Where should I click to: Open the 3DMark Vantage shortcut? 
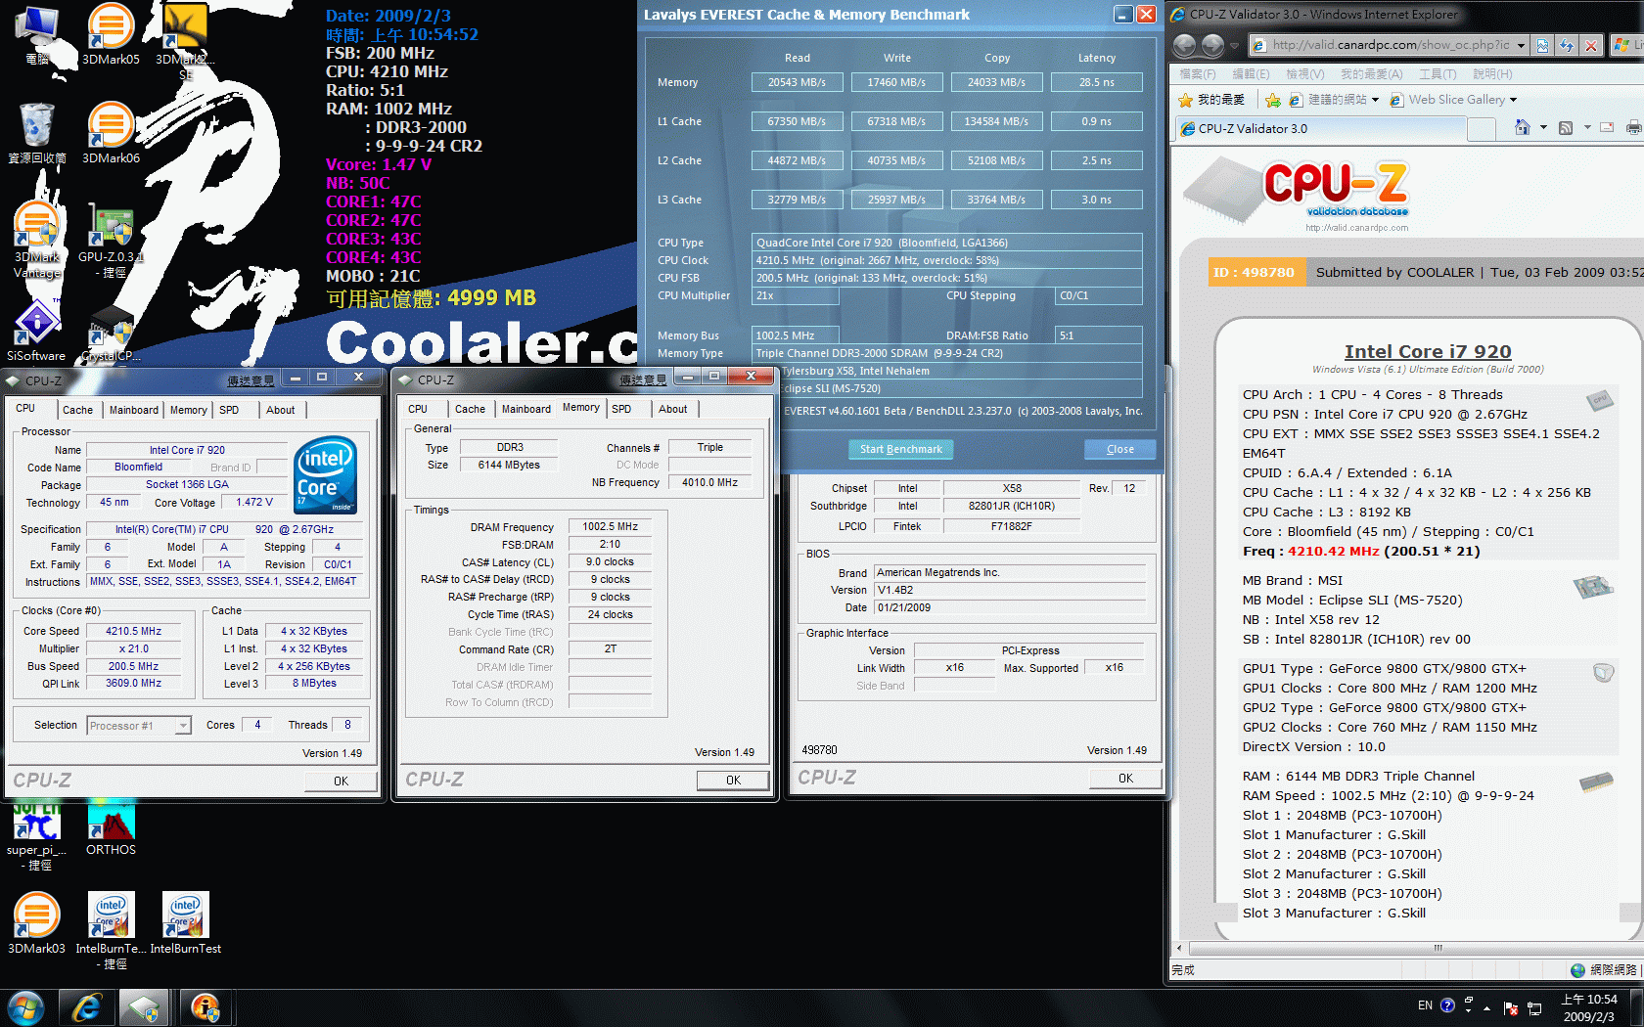(37, 240)
